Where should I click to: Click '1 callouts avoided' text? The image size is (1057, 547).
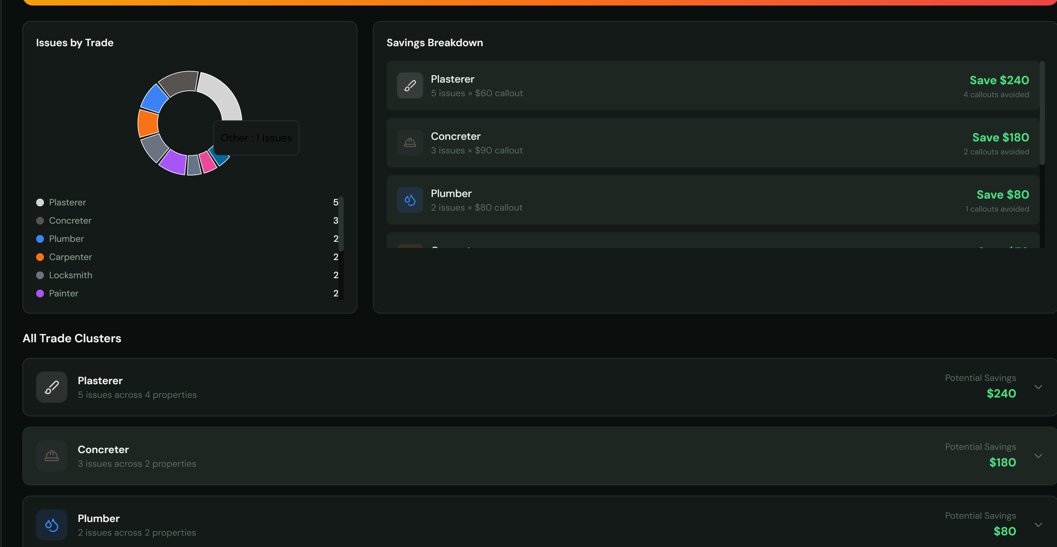pyautogui.click(x=997, y=209)
